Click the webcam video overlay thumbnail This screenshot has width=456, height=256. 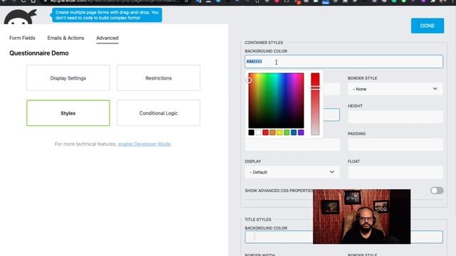362,216
